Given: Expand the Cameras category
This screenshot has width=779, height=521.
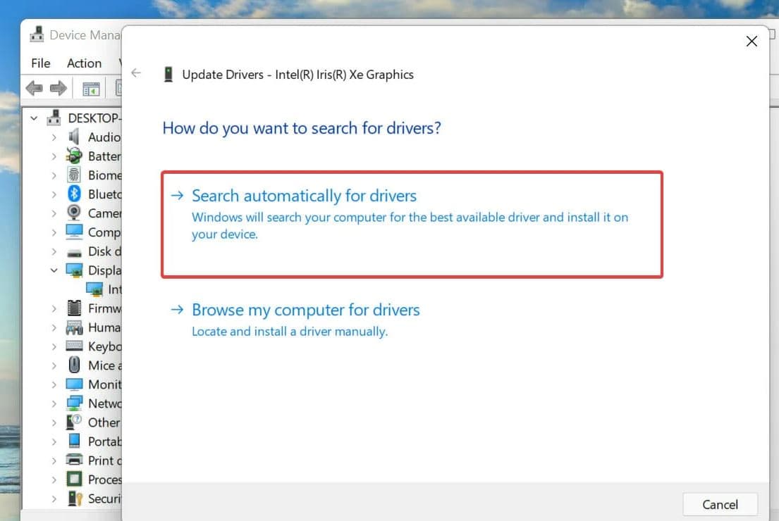Looking at the screenshot, I should click(x=54, y=213).
